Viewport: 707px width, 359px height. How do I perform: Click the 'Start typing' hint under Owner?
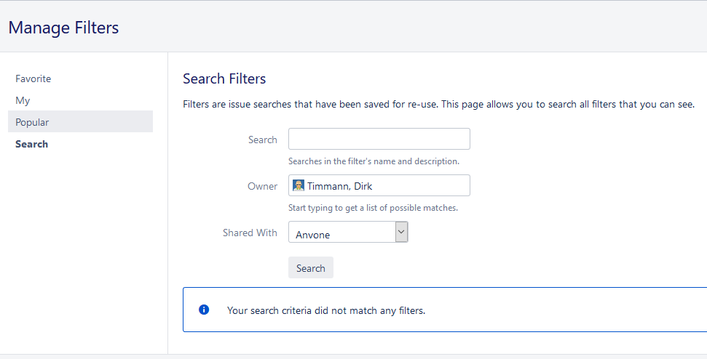(x=373, y=208)
